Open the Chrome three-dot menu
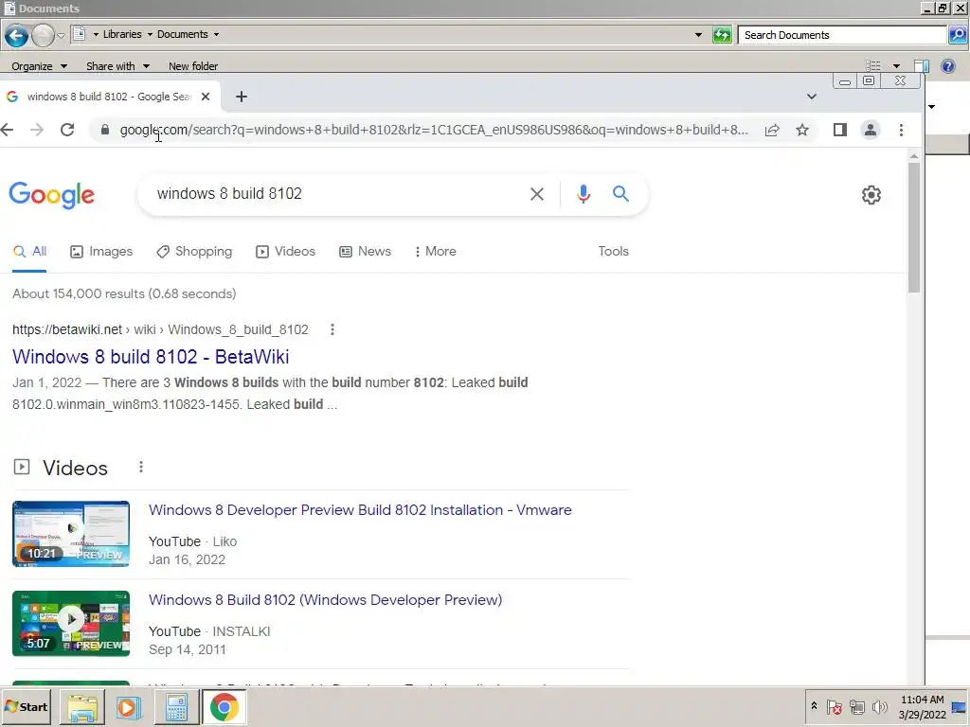 pos(902,130)
